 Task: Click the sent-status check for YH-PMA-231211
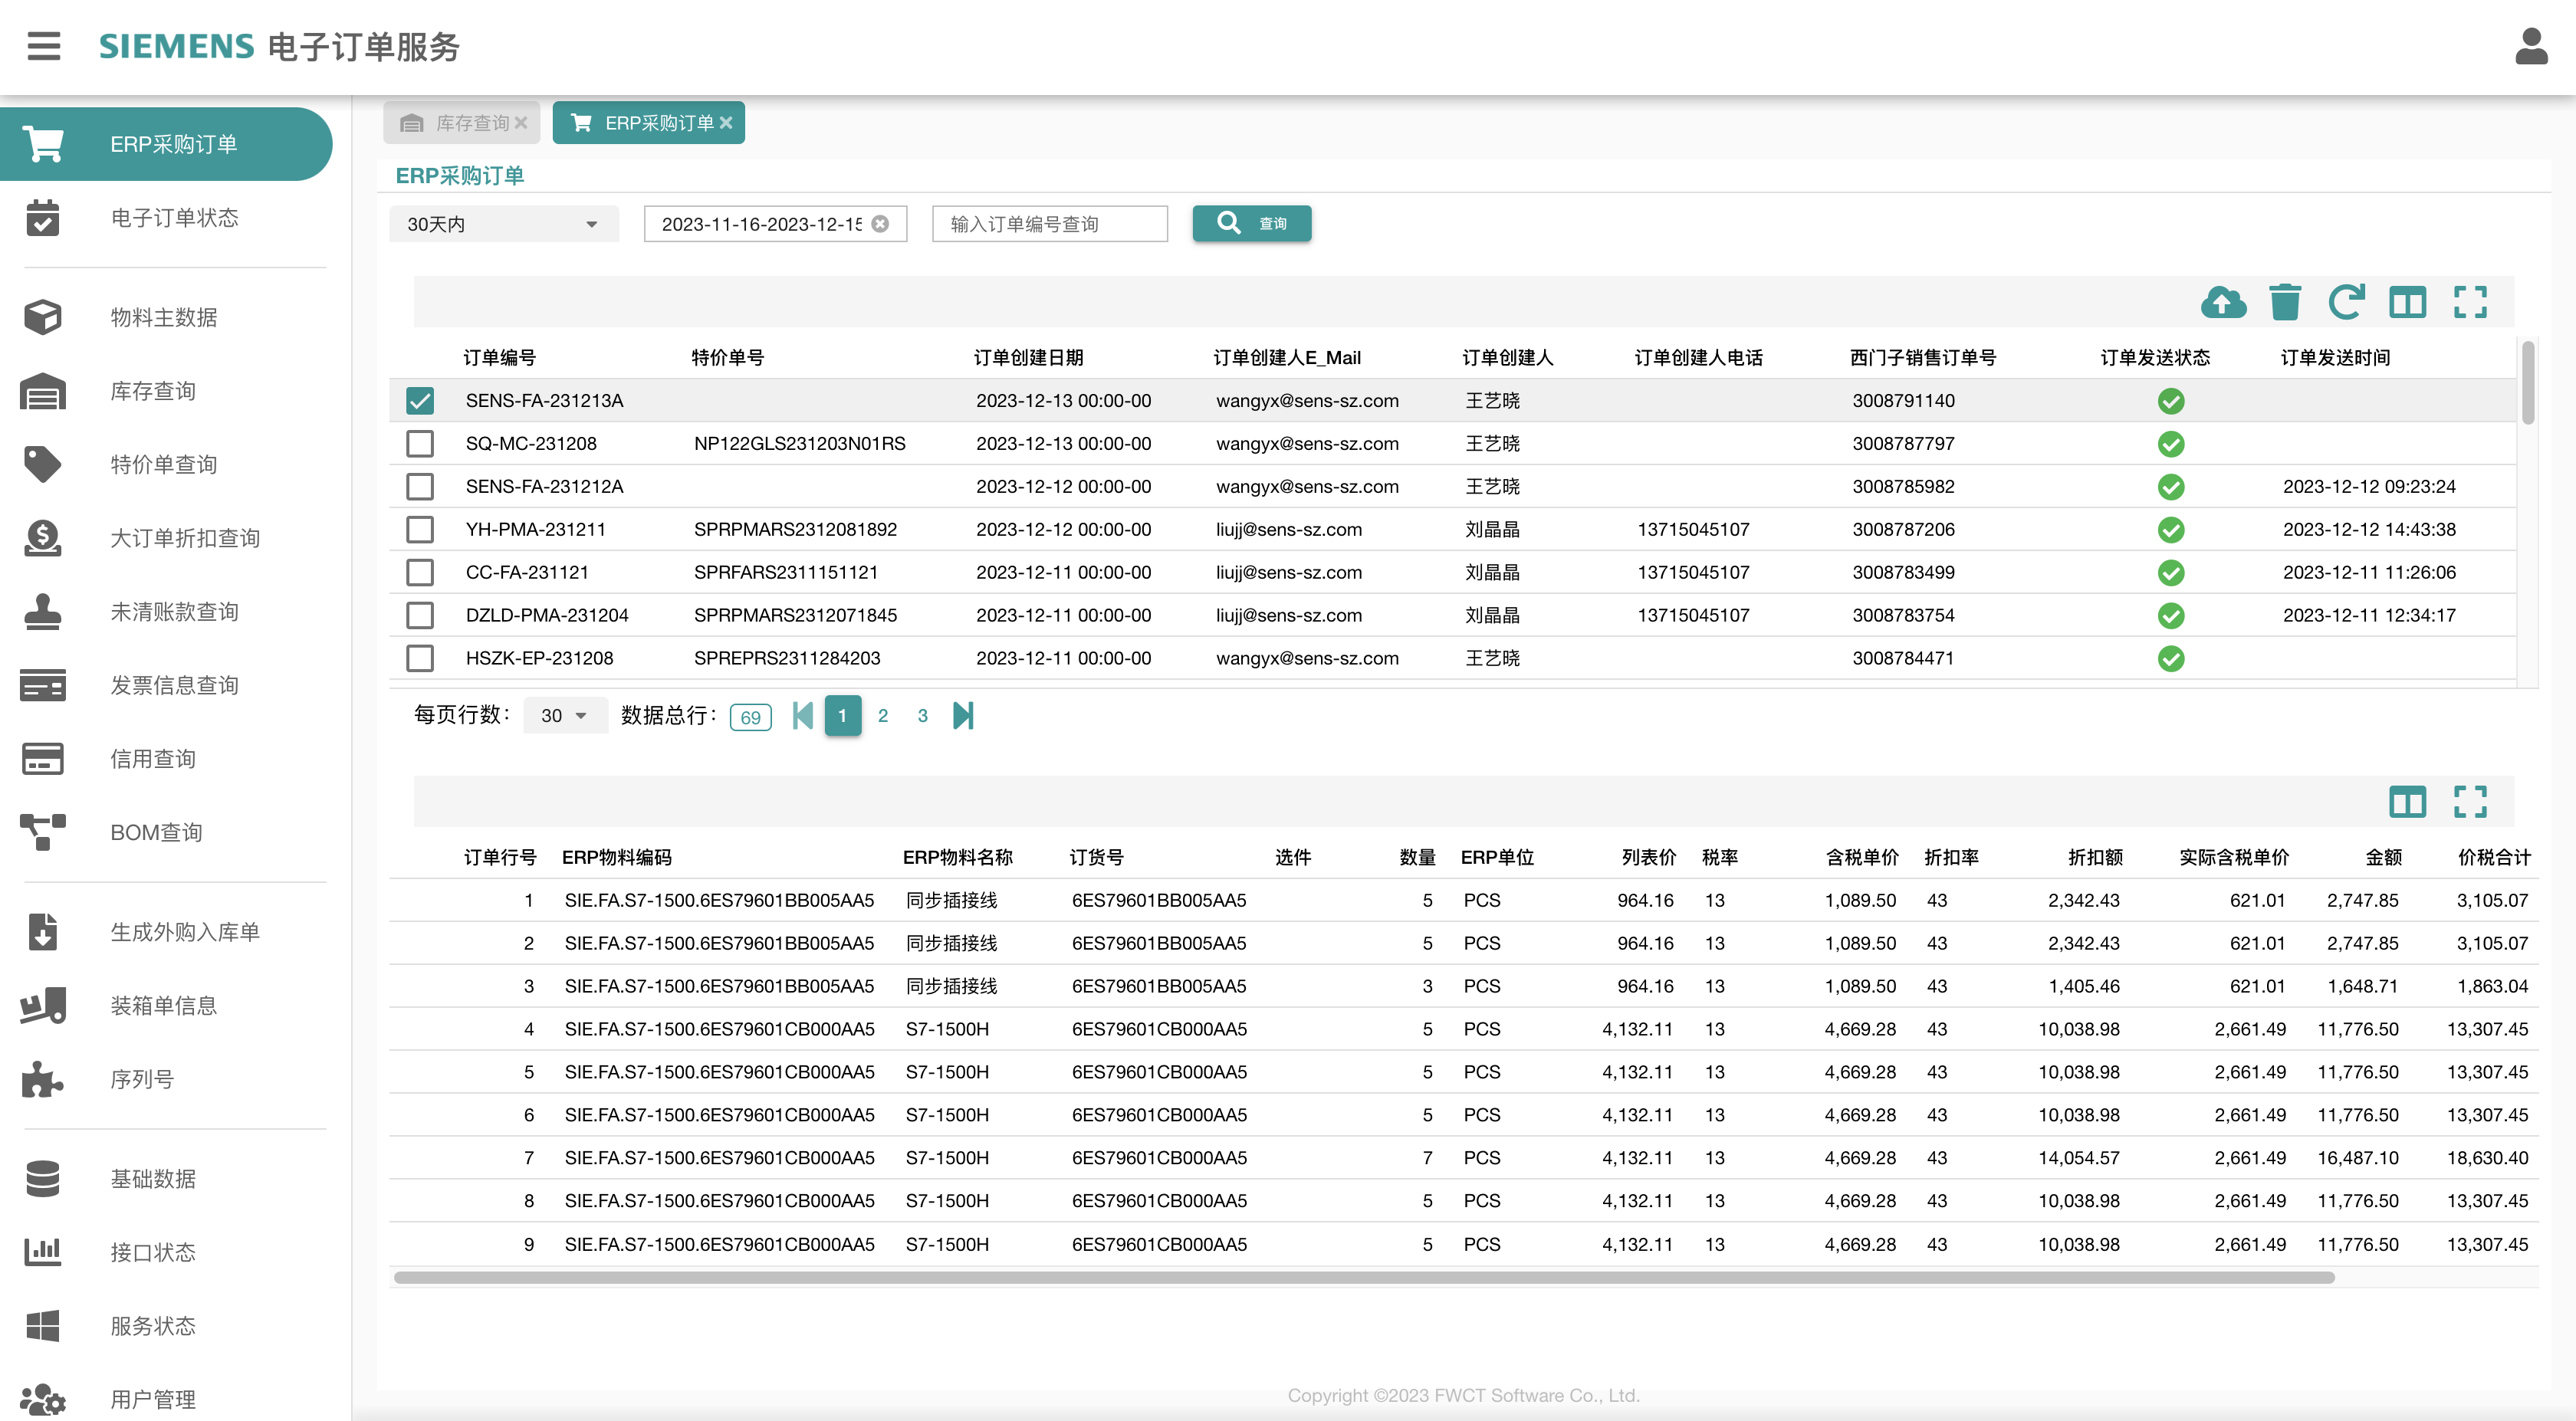pos(2171,530)
